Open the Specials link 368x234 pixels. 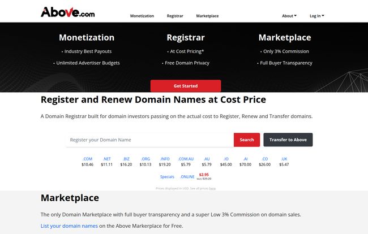167,176
